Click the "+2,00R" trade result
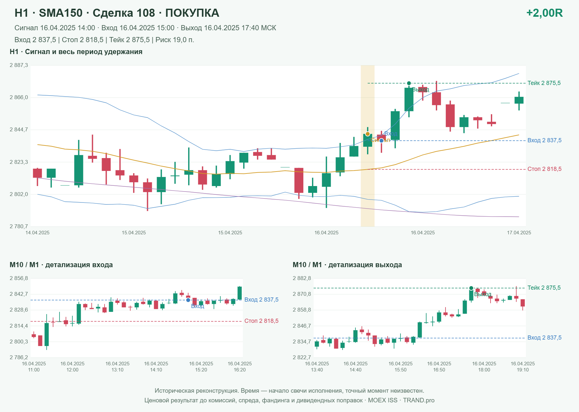 click(545, 13)
